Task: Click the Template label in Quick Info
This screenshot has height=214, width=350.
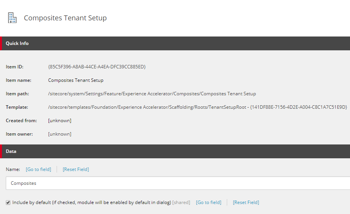Action: [x=17, y=107]
